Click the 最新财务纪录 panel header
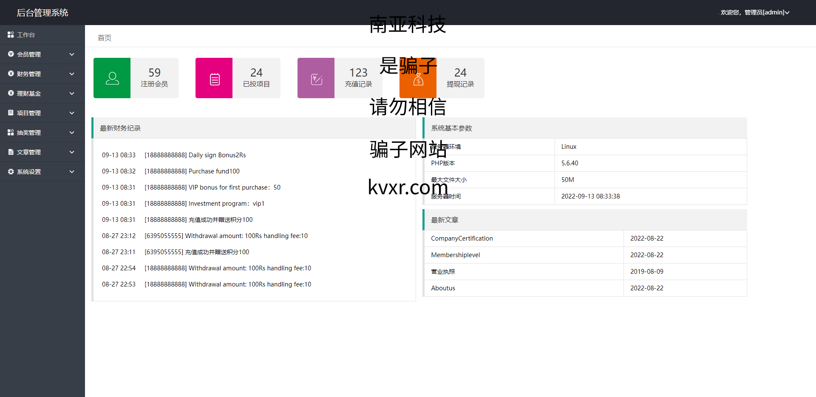 point(254,128)
